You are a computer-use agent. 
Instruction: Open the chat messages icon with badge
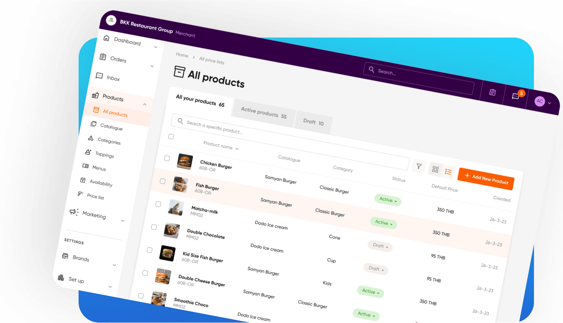(516, 96)
